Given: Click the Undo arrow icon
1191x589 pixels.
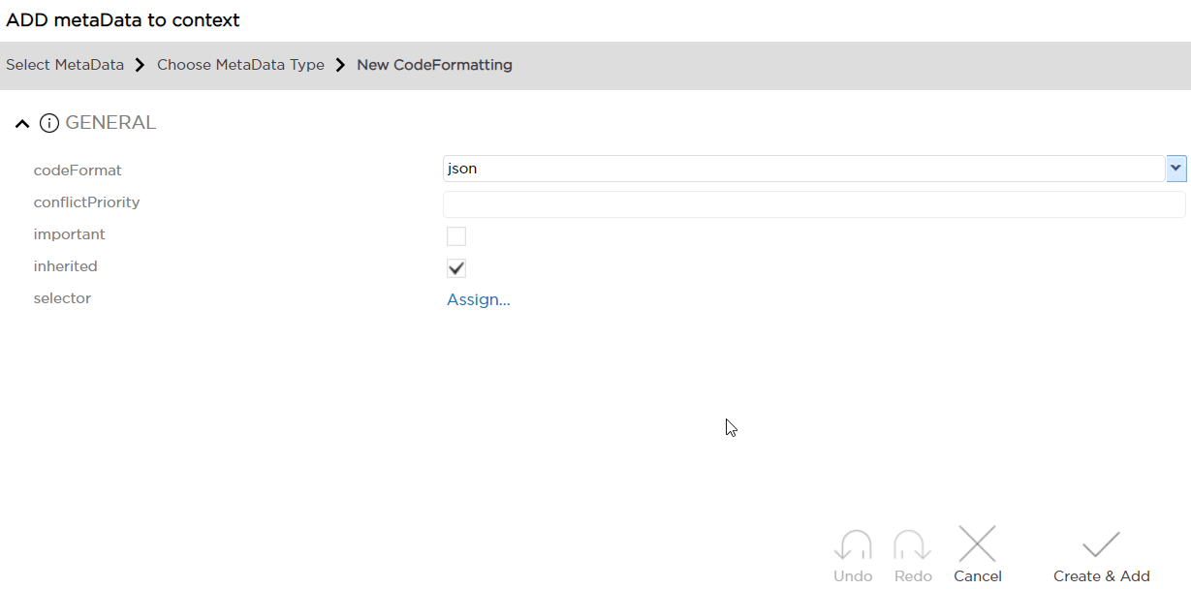Looking at the screenshot, I should tap(853, 546).
